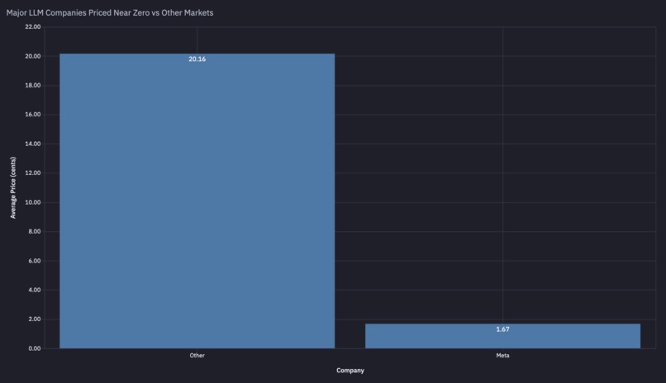This screenshot has width=666, height=383.
Task: Click the 'Average Price (cents)' y-axis title
Action: [x=12, y=188]
